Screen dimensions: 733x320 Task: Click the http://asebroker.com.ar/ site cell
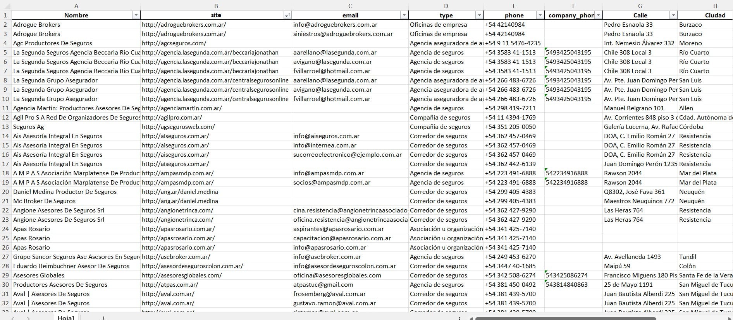216,257
